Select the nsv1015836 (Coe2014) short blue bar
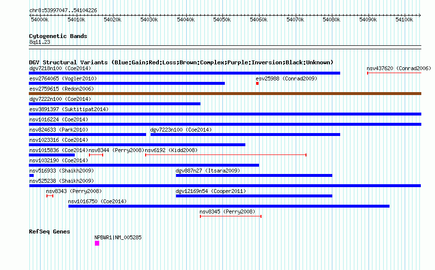 pos(52,155)
